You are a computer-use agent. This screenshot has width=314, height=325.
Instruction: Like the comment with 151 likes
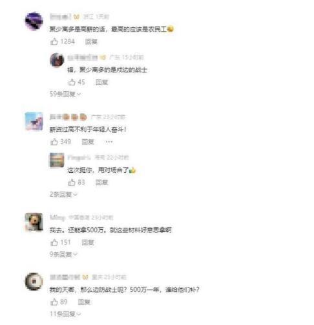(x=54, y=242)
